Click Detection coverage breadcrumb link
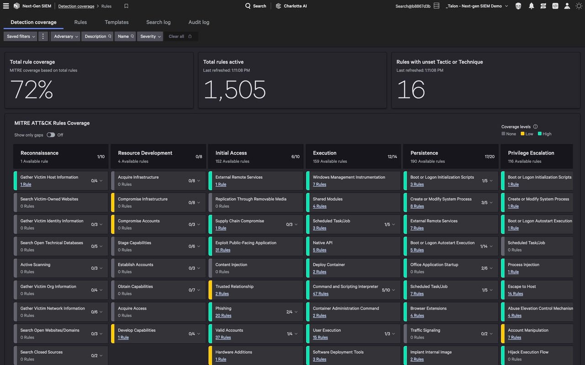Image resolution: width=585 pixels, height=365 pixels. pos(76,6)
